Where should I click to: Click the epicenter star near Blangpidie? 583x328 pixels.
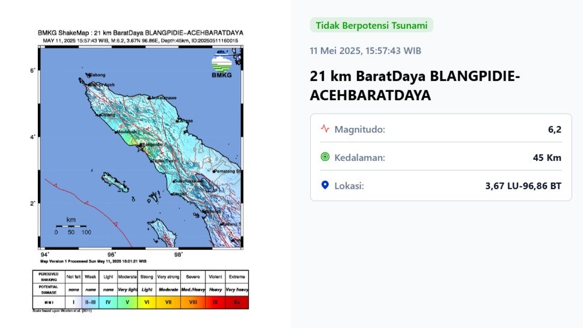(x=140, y=149)
